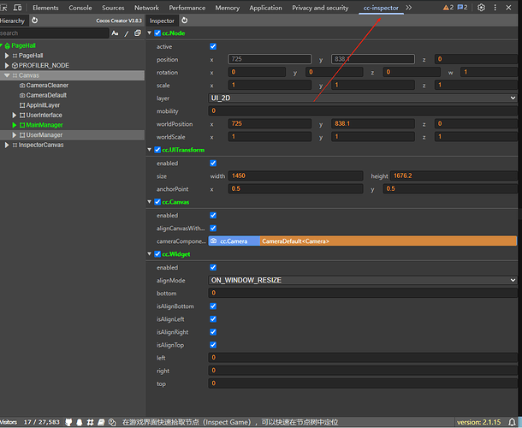Switch to the Elements tab
This screenshot has width=522, height=428.
coord(45,8)
